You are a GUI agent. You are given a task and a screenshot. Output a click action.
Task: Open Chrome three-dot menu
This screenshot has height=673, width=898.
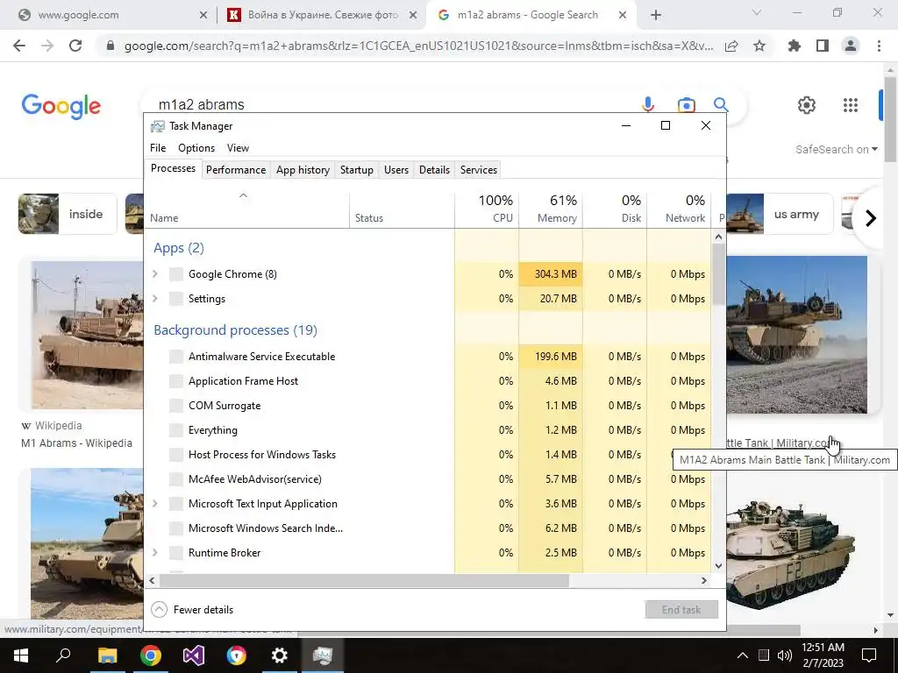click(x=879, y=46)
